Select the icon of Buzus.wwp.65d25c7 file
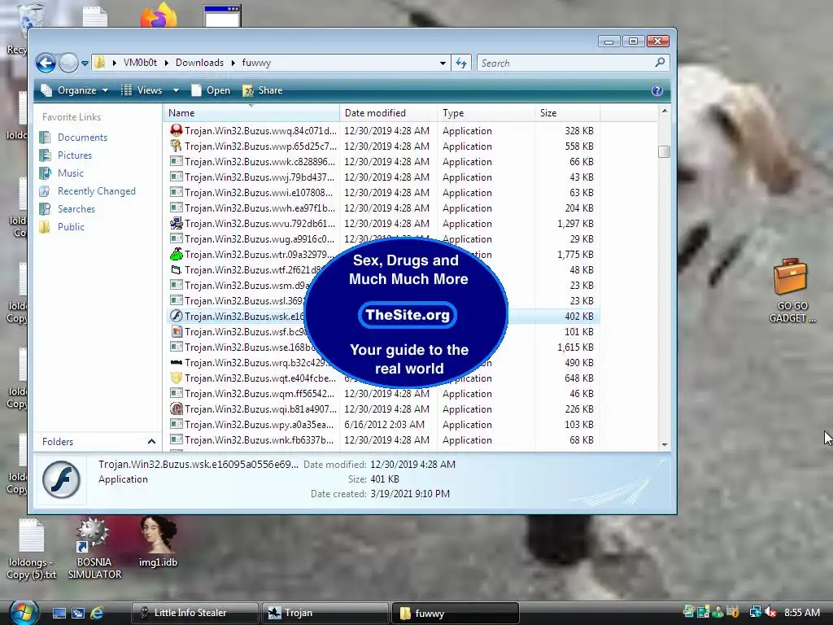The height and width of the screenshot is (625, 833). (177, 146)
